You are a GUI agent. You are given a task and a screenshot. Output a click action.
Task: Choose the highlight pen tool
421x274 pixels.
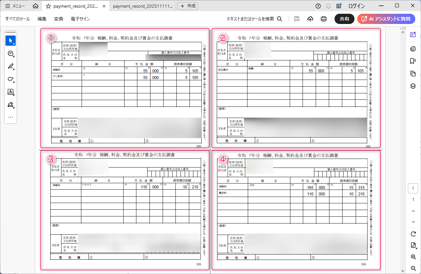[x=11, y=67]
